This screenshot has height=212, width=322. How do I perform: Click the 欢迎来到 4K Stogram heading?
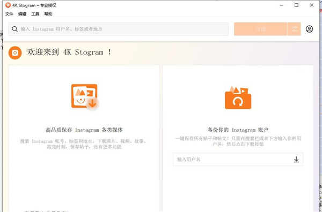pyautogui.click(x=69, y=52)
